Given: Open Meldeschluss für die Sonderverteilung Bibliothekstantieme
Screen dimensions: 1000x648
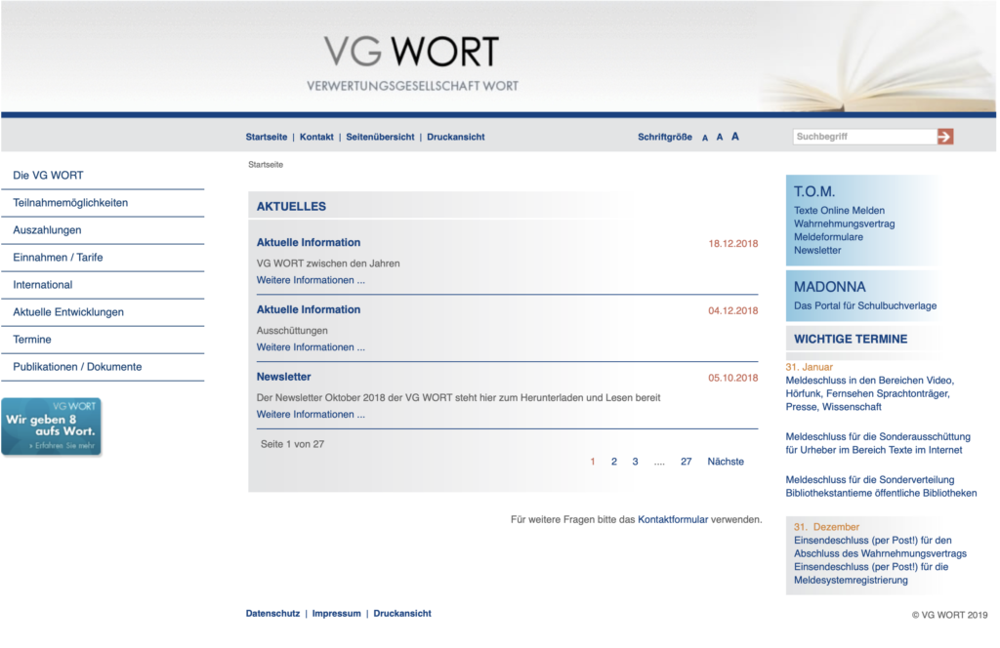Looking at the screenshot, I should pyautogui.click(x=882, y=487).
